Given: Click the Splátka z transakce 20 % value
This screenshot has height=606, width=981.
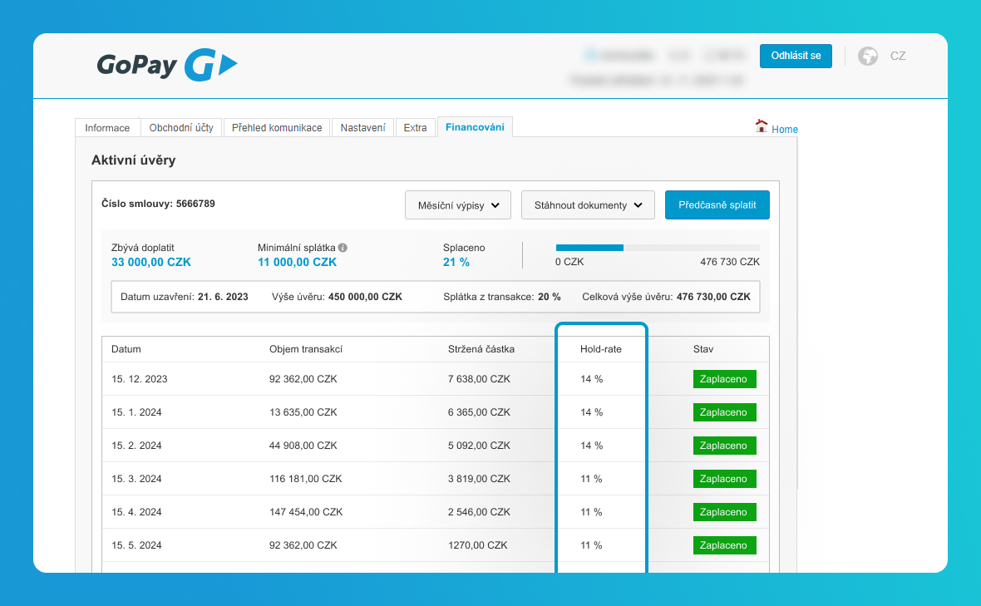Looking at the screenshot, I should pyautogui.click(x=550, y=297).
